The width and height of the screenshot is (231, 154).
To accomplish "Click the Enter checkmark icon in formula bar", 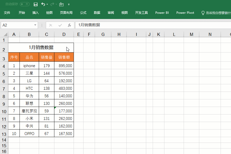I will [60, 25].
